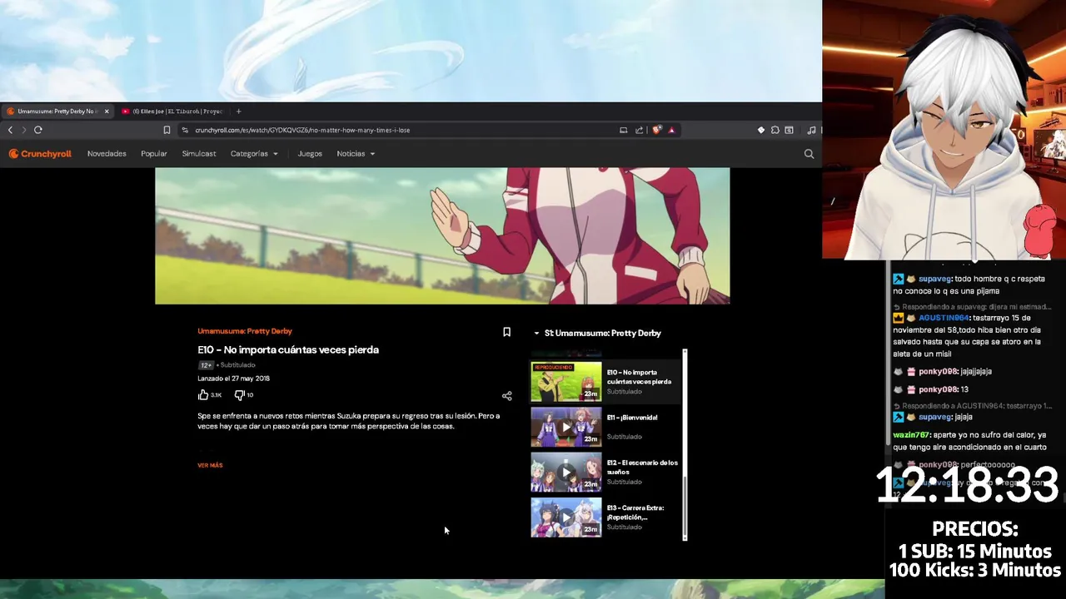Click the music note icon in the browser toolbar
The width and height of the screenshot is (1066, 599).
pyautogui.click(x=812, y=130)
